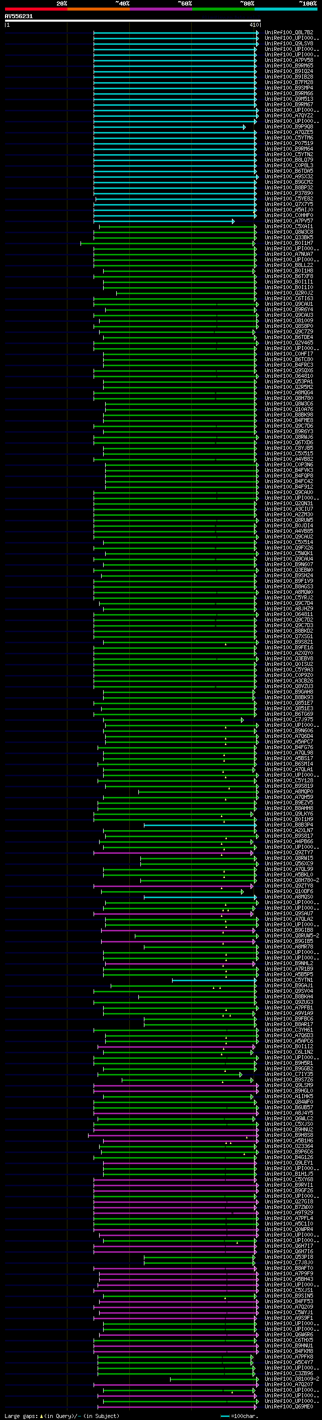Select hit label UniRef100_A2XLN7

coord(288,831)
